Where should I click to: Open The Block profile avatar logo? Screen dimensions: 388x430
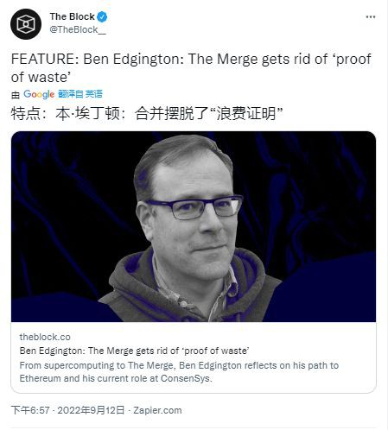[26, 24]
